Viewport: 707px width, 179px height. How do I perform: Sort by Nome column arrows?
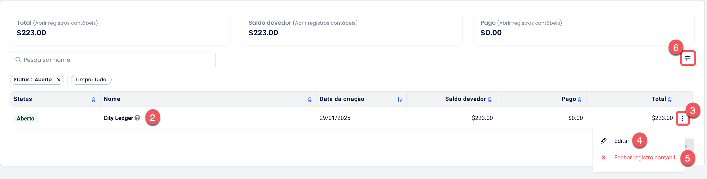pos(309,100)
